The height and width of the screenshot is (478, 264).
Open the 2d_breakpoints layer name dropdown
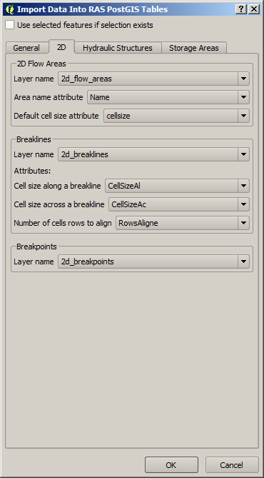(x=154, y=262)
